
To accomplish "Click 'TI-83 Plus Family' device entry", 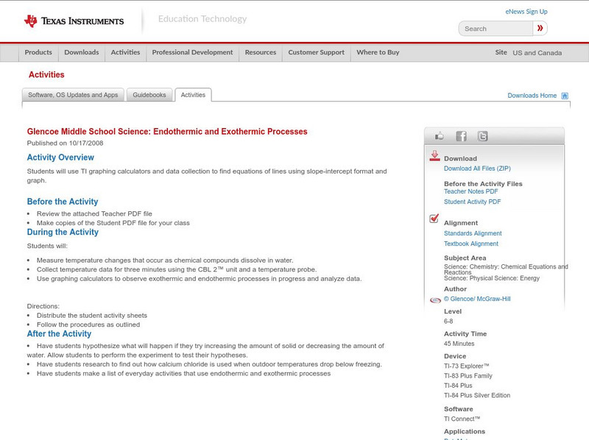I will tap(468, 376).
